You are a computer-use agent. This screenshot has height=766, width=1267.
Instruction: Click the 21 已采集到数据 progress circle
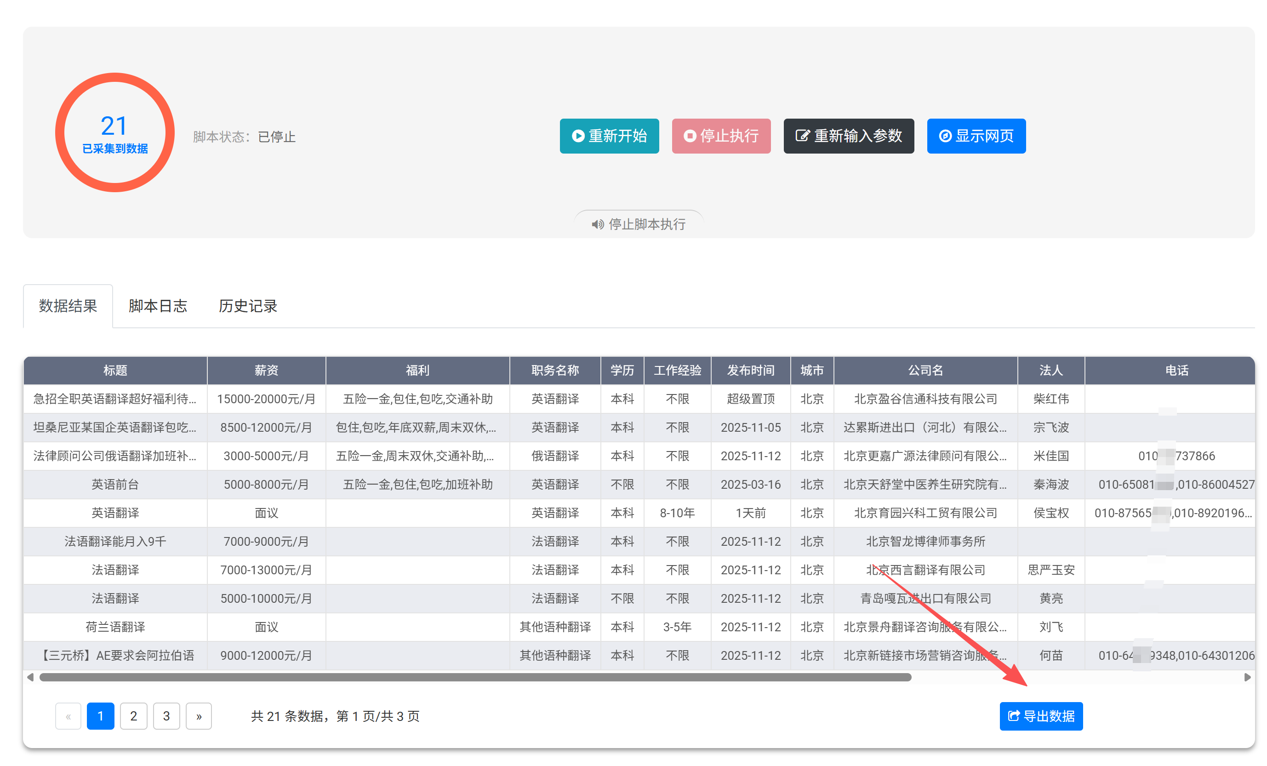[x=114, y=133]
